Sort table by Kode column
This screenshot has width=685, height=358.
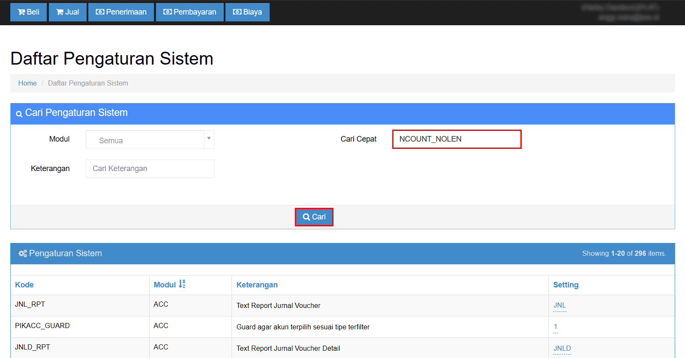coord(24,285)
